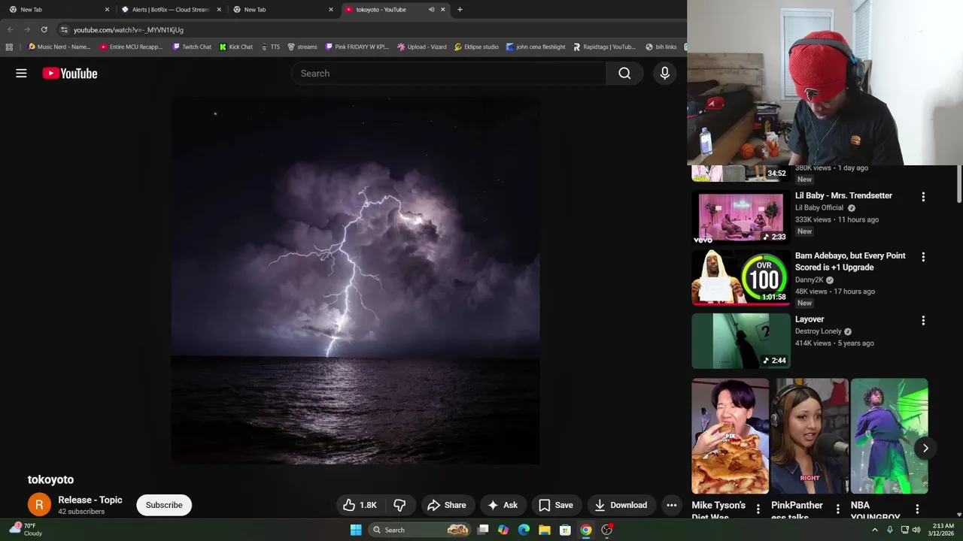Show hidden system tray icons chevron
This screenshot has width=963, height=541.
pos(874,530)
